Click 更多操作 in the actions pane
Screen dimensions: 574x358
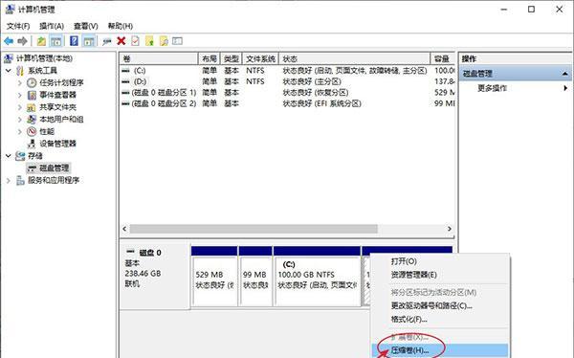click(492, 88)
